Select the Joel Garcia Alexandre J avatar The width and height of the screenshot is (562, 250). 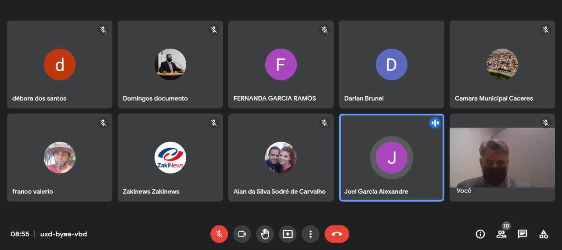[x=392, y=158]
